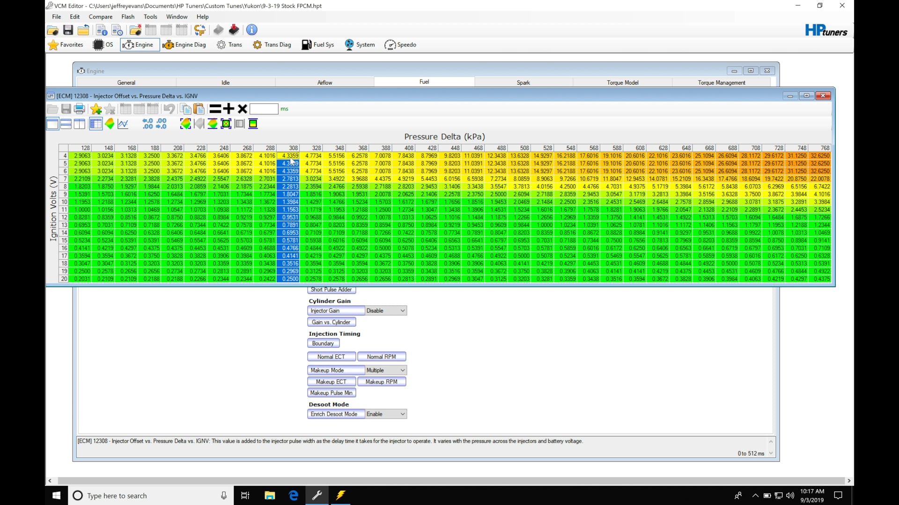This screenshot has height=505, width=899.
Task: Click the multiply (X) operator icon
Action: click(x=242, y=109)
